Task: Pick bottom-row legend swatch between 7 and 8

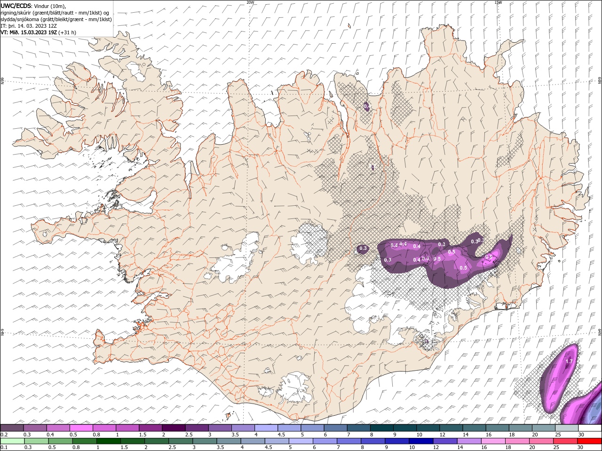Action: click(349, 441)
